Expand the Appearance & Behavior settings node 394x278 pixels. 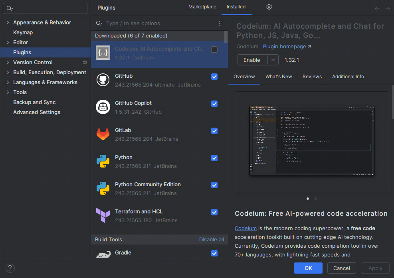8,22
